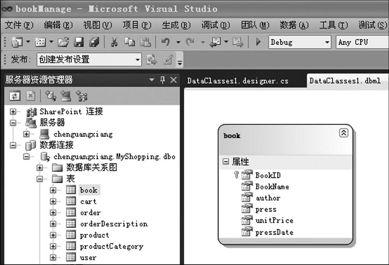Open the Build (生成) menu
The width and height of the screenshot is (389, 265).
pos(176,25)
